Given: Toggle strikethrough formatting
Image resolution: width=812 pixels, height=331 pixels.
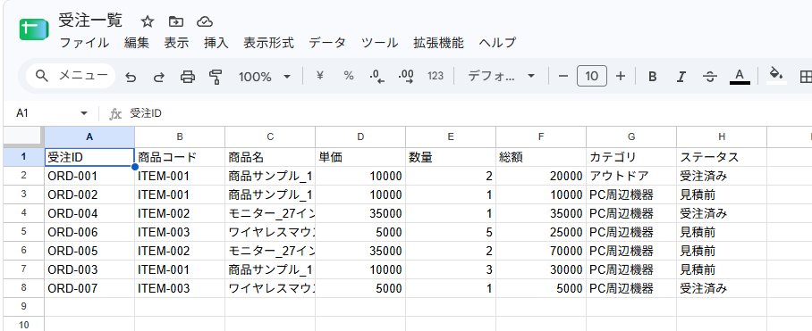Looking at the screenshot, I should point(709,77).
